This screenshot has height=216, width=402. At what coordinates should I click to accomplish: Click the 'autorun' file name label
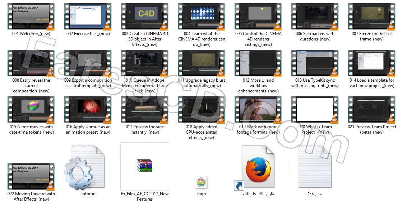coord(88,194)
